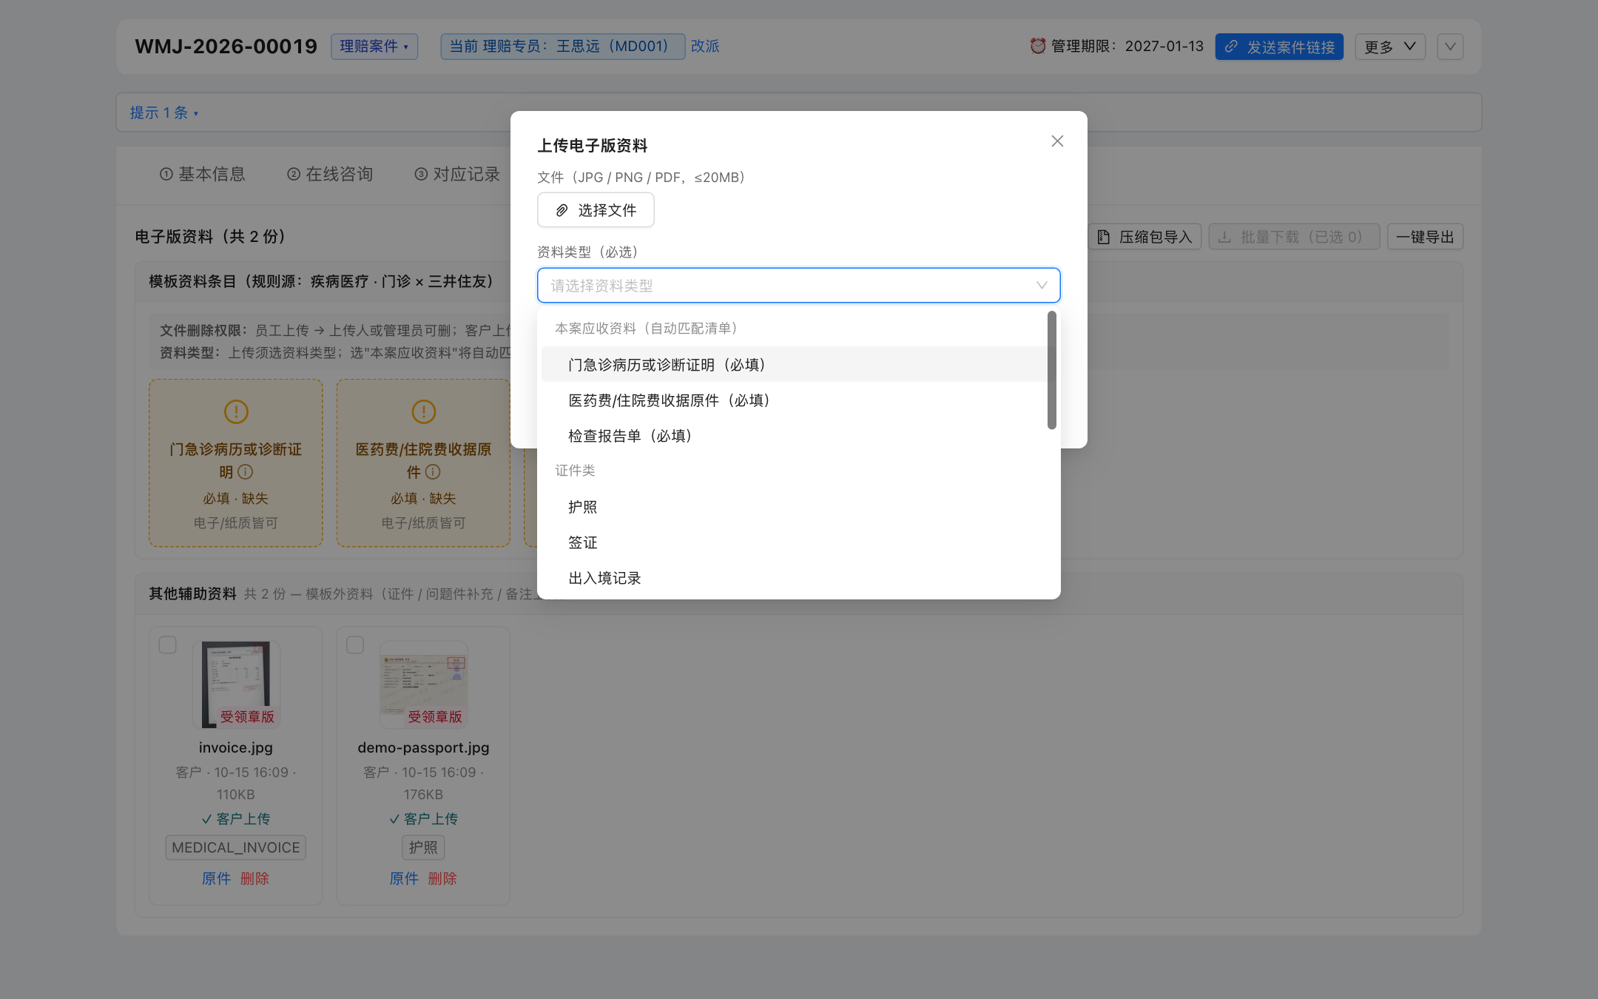Click the paperclip choose-file button
Screen dimensions: 1598x999
596,210
